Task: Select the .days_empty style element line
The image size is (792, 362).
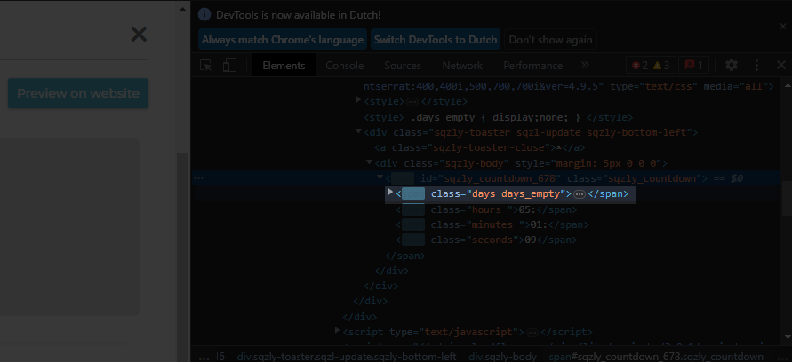Action: [x=498, y=117]
